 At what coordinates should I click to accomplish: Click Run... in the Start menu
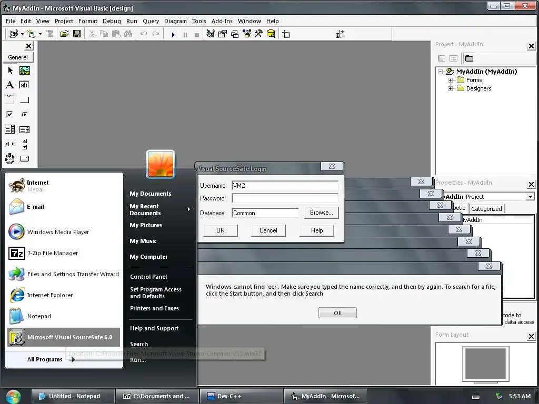click(x=138, y=360)
